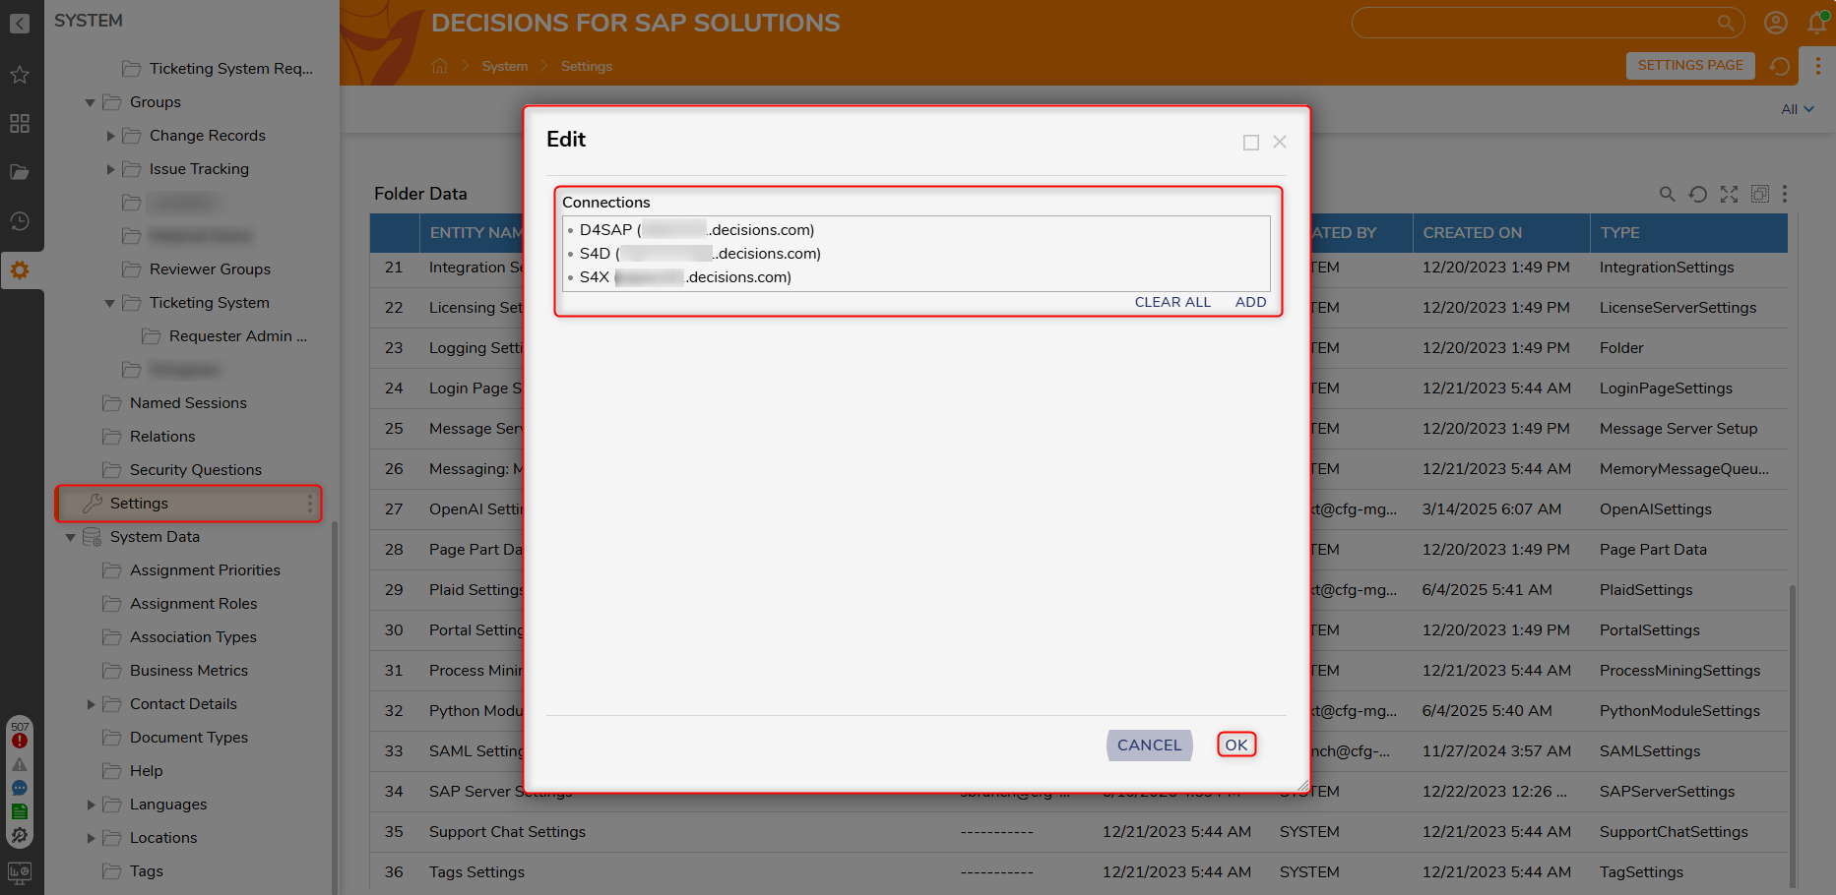1836x895 pixels.
Task: Open the gear status indicator at the bottom left
Action: tap(20, 835)
